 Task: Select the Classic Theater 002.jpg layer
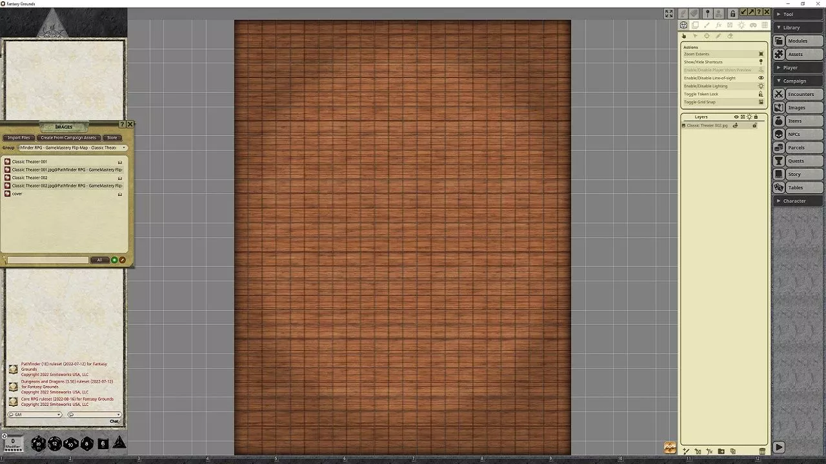coord(707,126)
